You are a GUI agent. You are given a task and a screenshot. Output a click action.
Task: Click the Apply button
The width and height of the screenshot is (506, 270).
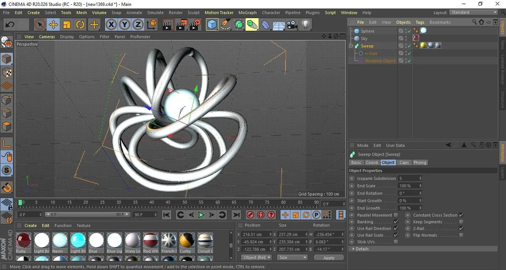click(329, 257)
